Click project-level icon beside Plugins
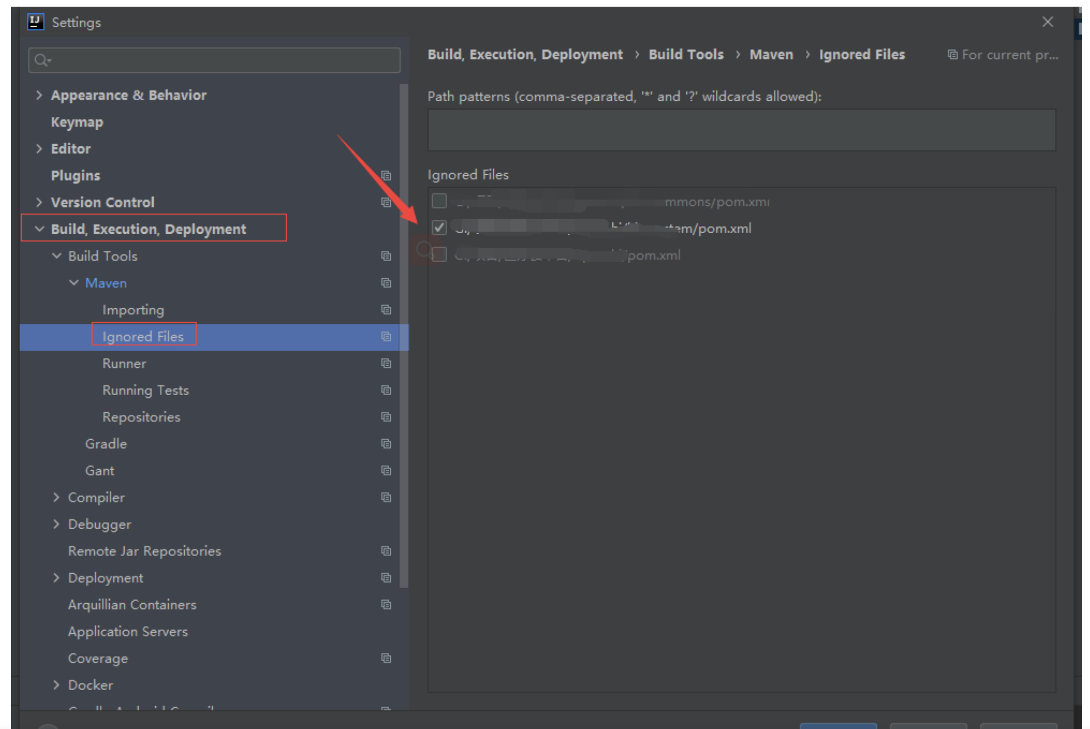Image resolution: width=1090 pixels, height=729 pixels. point(386,176)
